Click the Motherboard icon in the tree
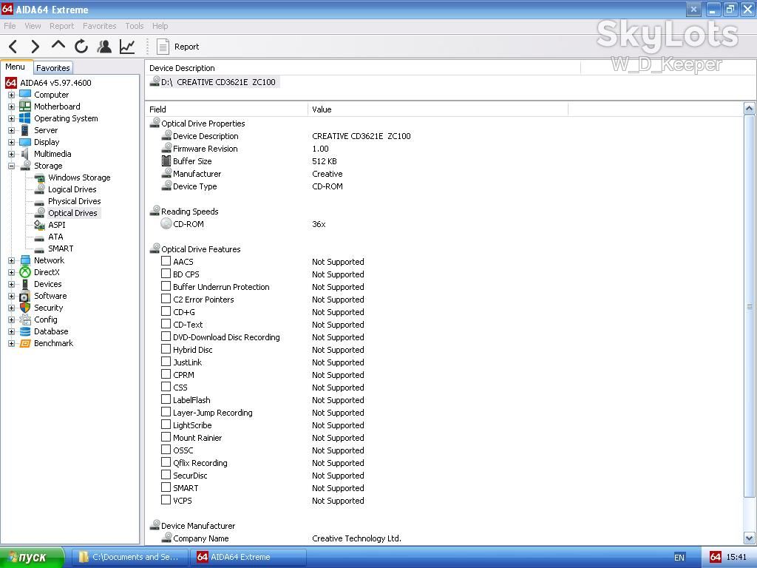 click(x=25, y=106)
